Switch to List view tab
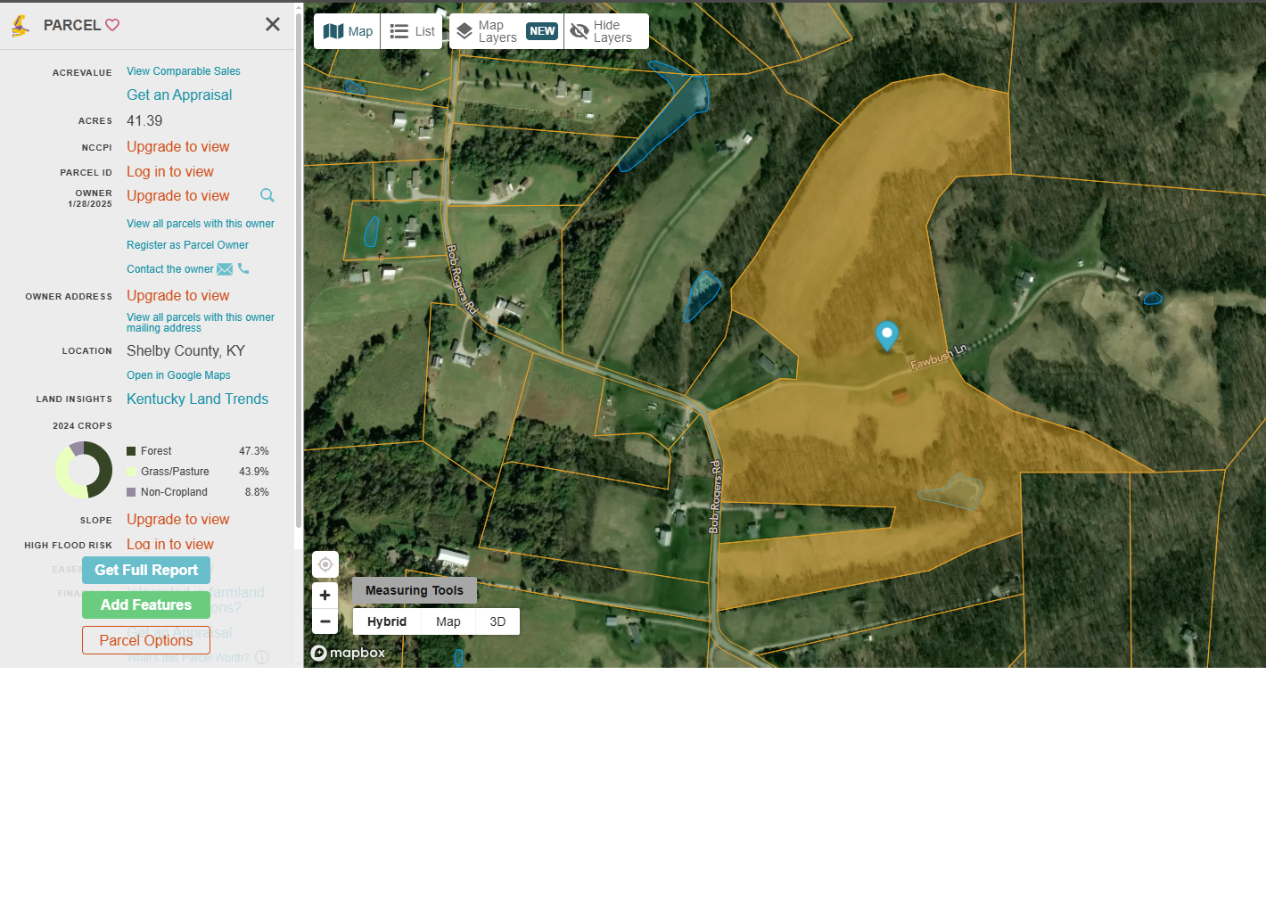This screenshot has height=913, width=1266. pyautogui.click(x=412, y=31)
